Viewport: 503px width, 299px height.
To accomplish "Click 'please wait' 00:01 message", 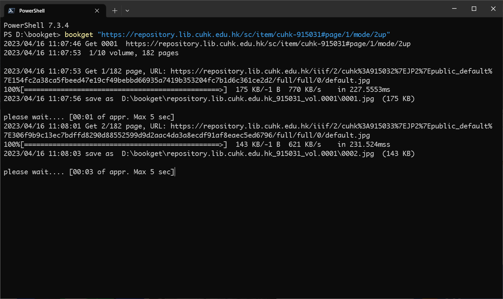I will coord(89,117).
